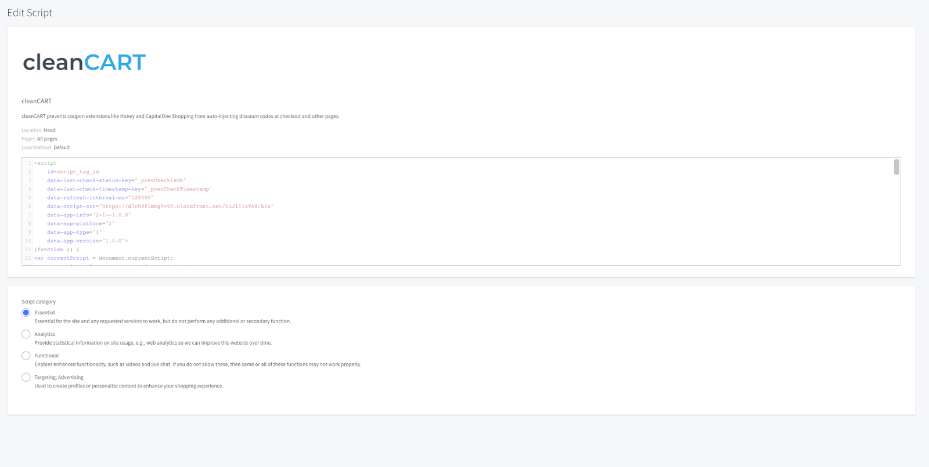The height and width of the screenshot is (467, 929).
Task: Choose the Functional script category option
Action: (26, 356)
